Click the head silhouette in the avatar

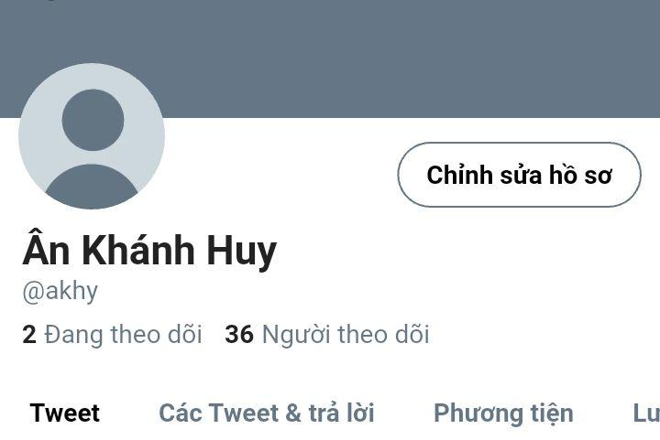pyautogui.click(x=93, y=120)
